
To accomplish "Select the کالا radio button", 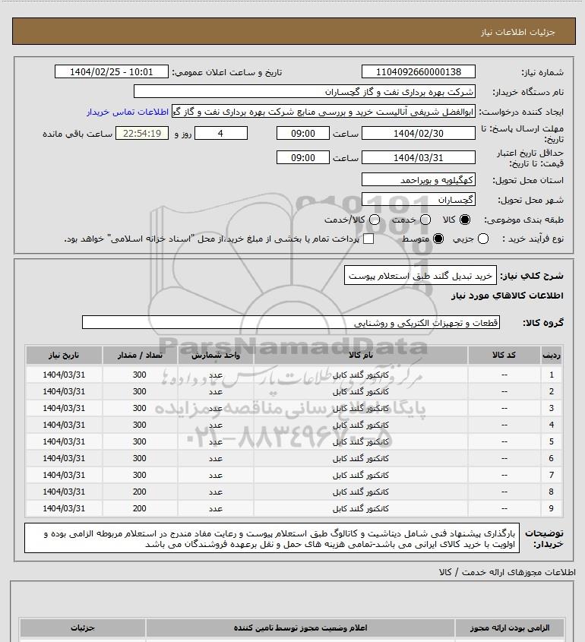I will [x=465, y=220].
